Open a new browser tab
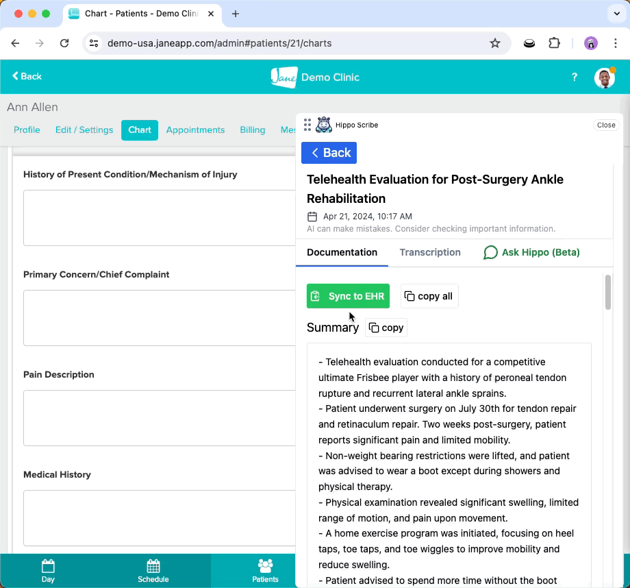 [236, 14]
